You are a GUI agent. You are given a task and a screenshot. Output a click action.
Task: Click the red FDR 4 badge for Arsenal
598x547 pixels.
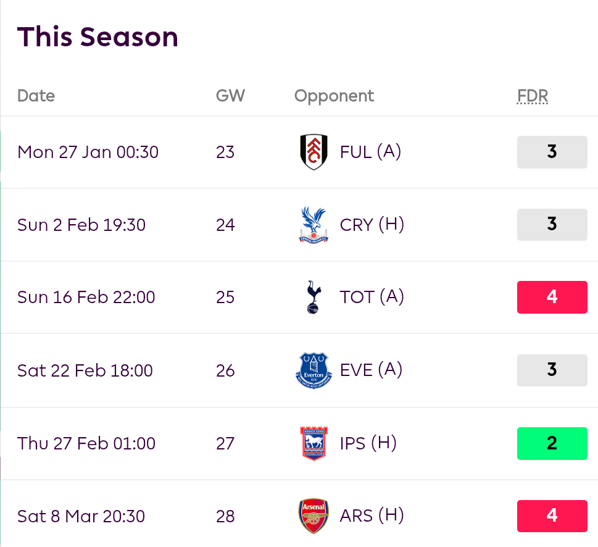click(x=552, y=516)
